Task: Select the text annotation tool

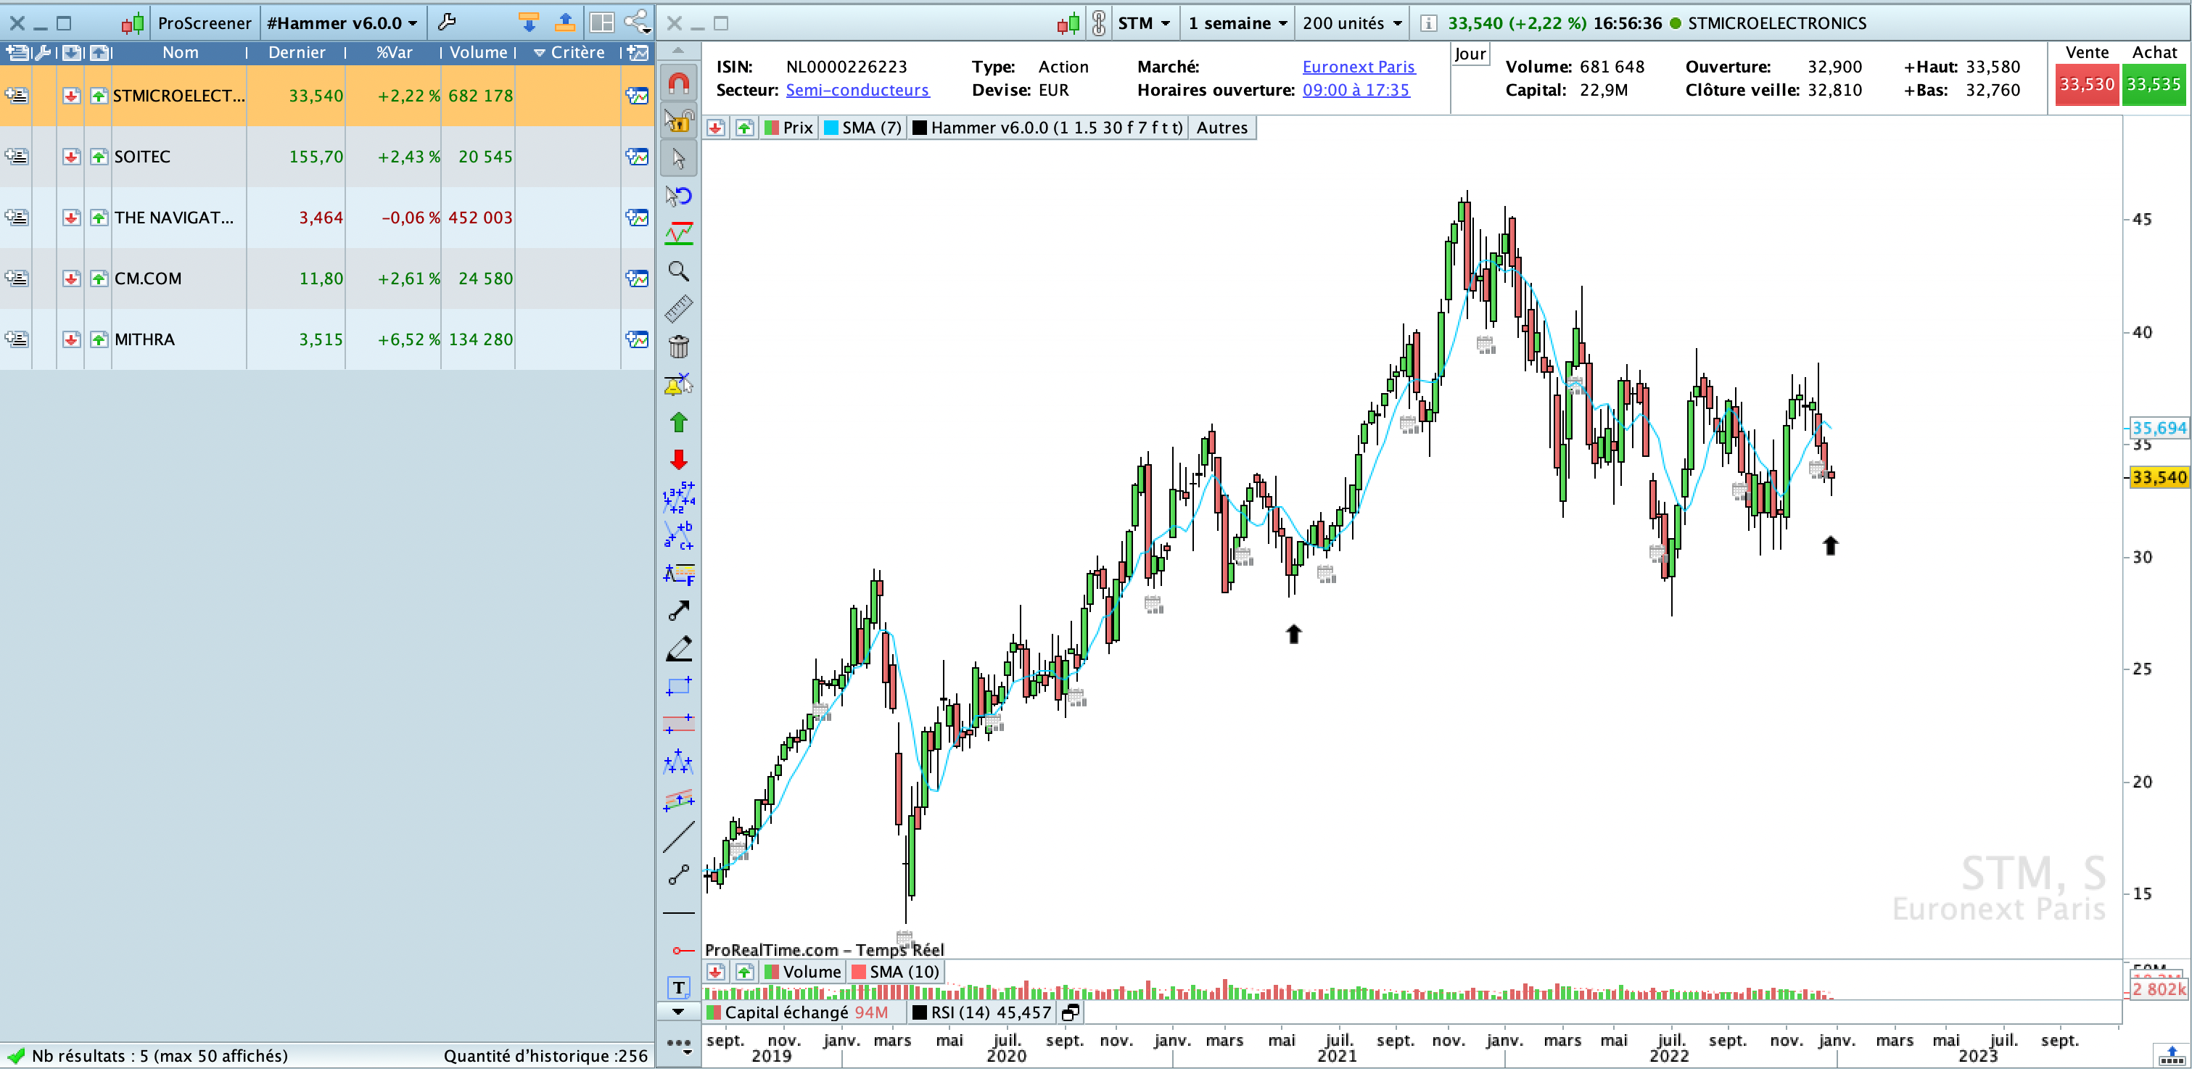Action: [x=678, y=987]
